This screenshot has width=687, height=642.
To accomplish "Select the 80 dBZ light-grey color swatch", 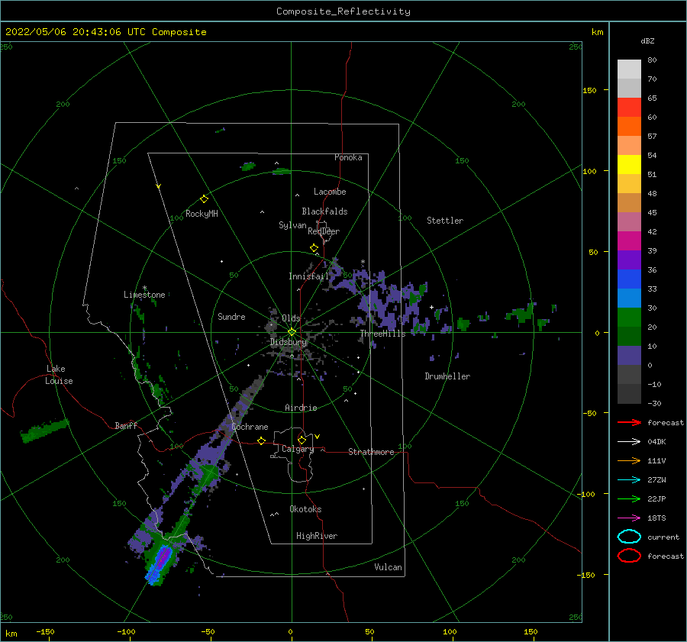I will click(x=629, y=69).
